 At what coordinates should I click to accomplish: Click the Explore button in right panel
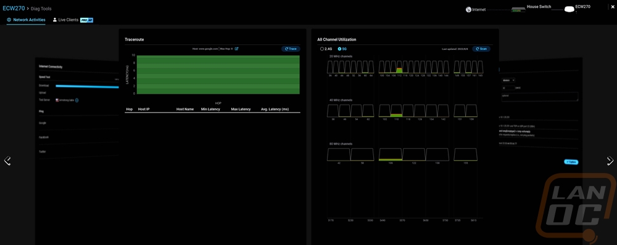571,162
